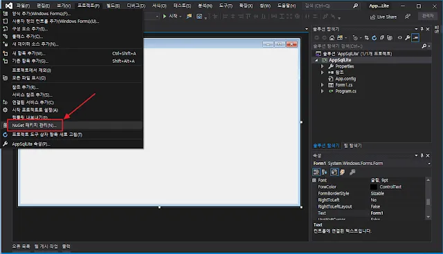
Task: Open the Build menu in menu bar
Action: pyautogui.click(x=113, y=6)
